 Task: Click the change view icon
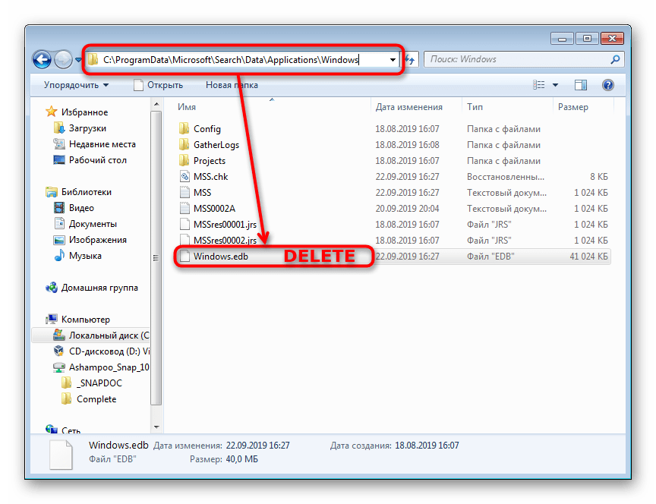[540, 85]
